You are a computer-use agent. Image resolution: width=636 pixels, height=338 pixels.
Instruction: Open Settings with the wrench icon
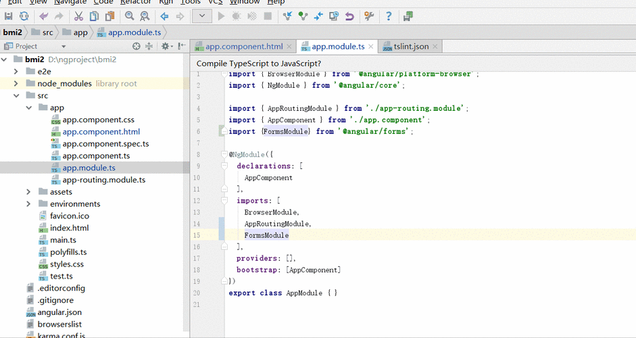click(x=369, y=16)
